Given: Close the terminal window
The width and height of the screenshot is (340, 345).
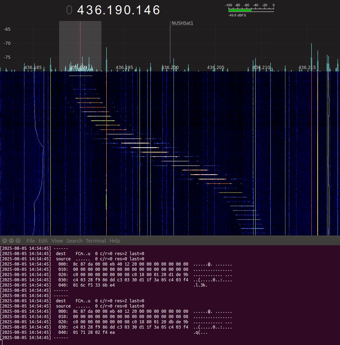Looking at the screenshot, I should pyautogui.click(x=4, y=241).
